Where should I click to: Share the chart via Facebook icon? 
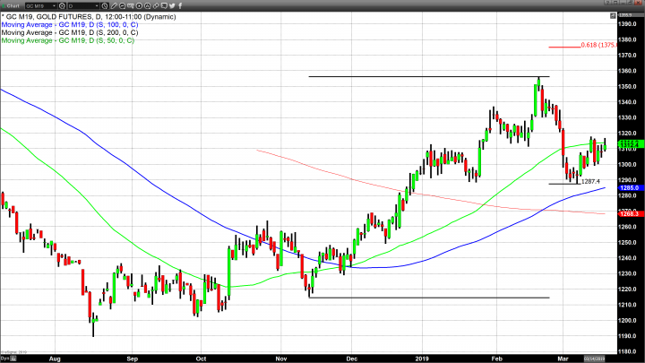tap(180, 5)
